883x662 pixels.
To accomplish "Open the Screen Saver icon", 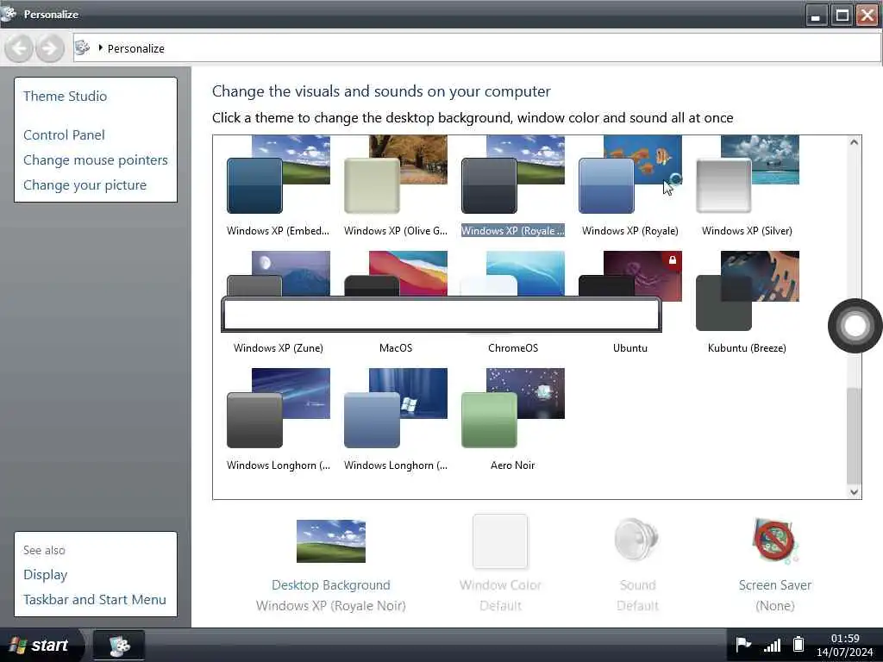I will [775, 541].
